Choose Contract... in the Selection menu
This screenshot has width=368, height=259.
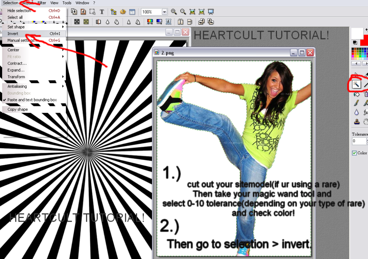pos(34,63)
